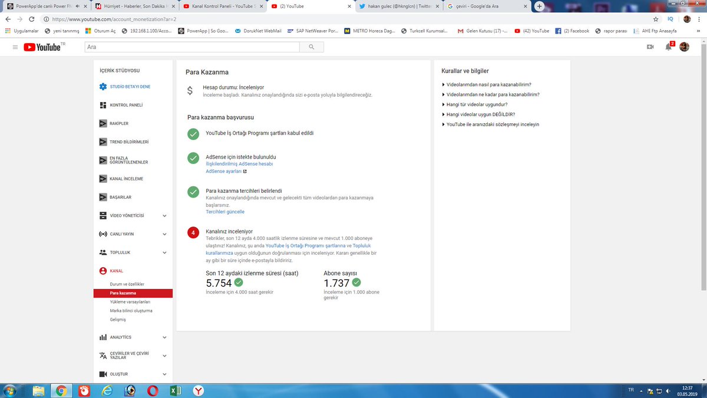Screen dimensions: 707x398
Task: Click the Studio Beta gear icon
Action: pos(103,87)
